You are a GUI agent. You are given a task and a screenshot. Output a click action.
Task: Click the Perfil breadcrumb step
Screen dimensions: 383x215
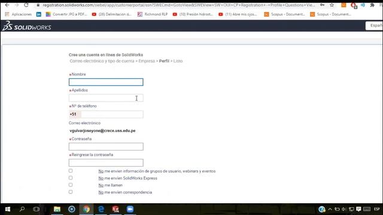164,61
